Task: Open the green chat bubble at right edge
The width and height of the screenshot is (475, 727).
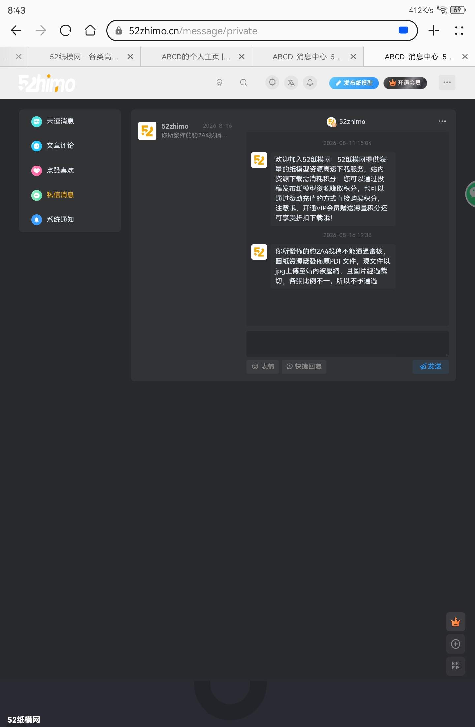Action: click(x=471, y=194)
